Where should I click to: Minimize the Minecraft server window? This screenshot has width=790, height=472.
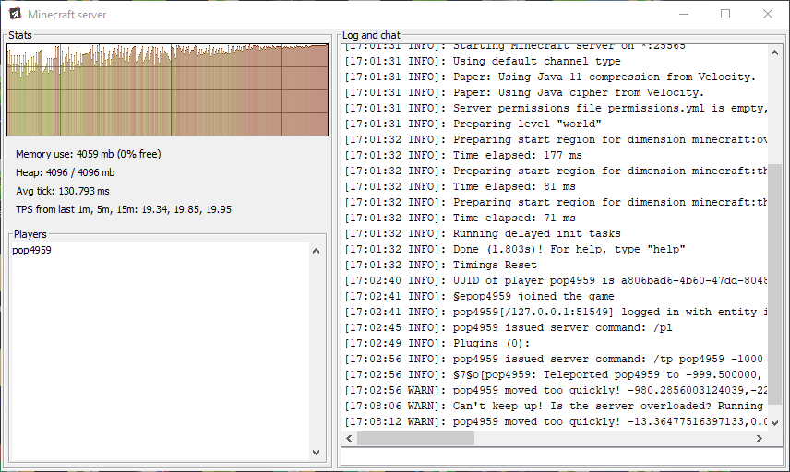[x=684, y=14]
